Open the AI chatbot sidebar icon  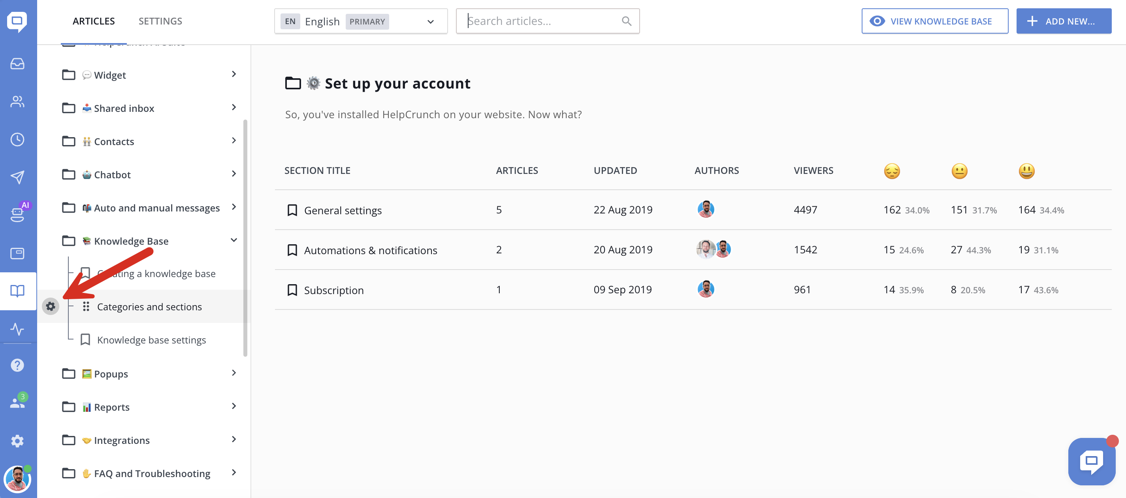[17, 214]
